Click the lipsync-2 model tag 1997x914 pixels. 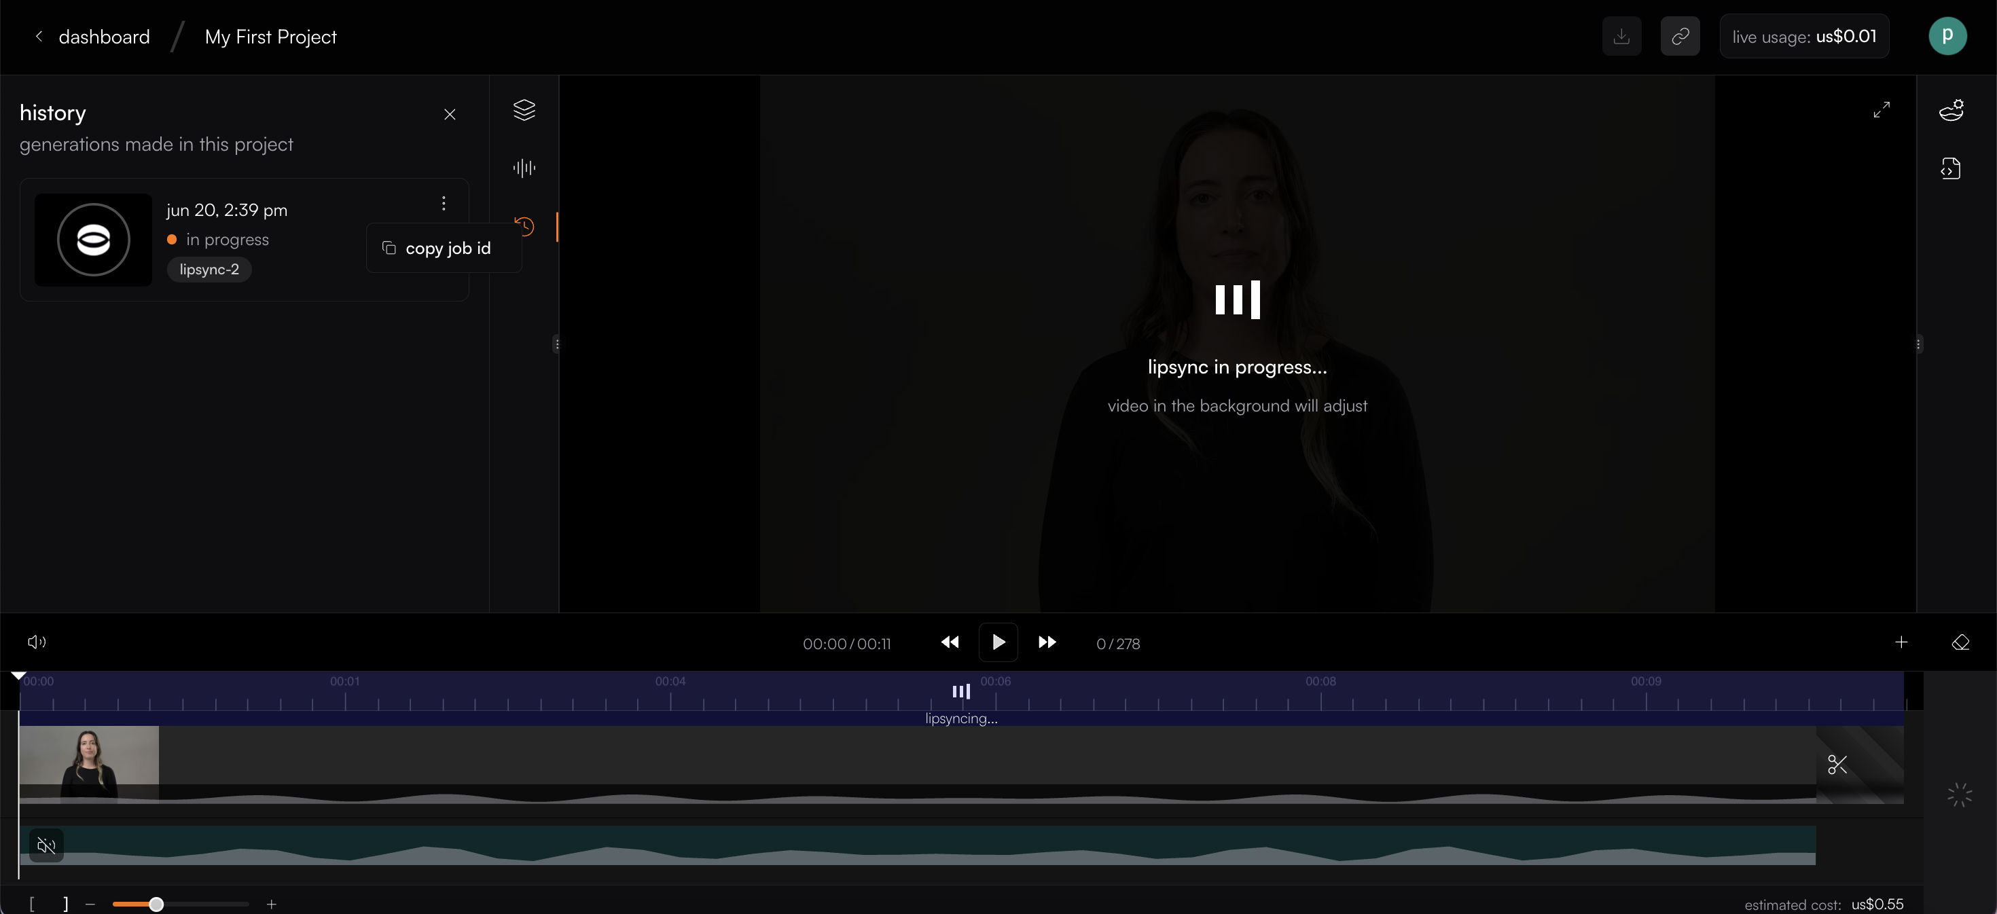coord(209,270)
